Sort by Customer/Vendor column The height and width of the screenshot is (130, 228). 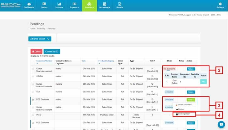tap(44, 61)
